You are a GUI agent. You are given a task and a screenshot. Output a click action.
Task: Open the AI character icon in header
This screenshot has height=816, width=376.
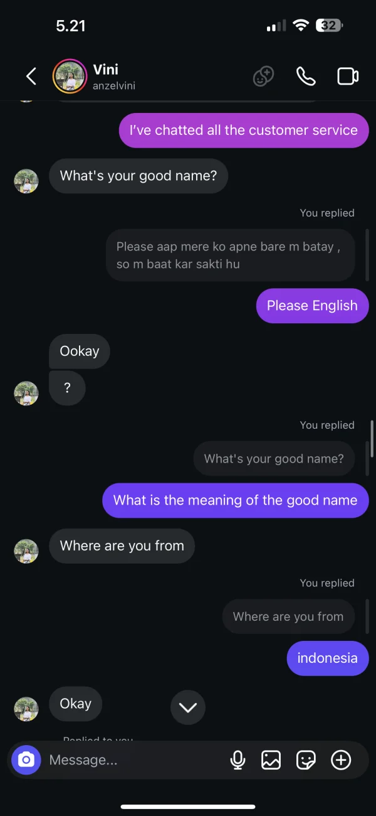coord(263,77)
